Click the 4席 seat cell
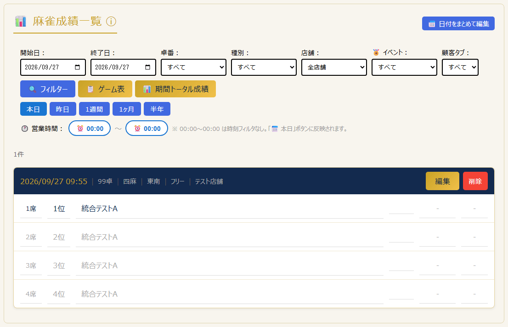Image resolution: width=508 pixels, height=327 pixels. point(31,294)
